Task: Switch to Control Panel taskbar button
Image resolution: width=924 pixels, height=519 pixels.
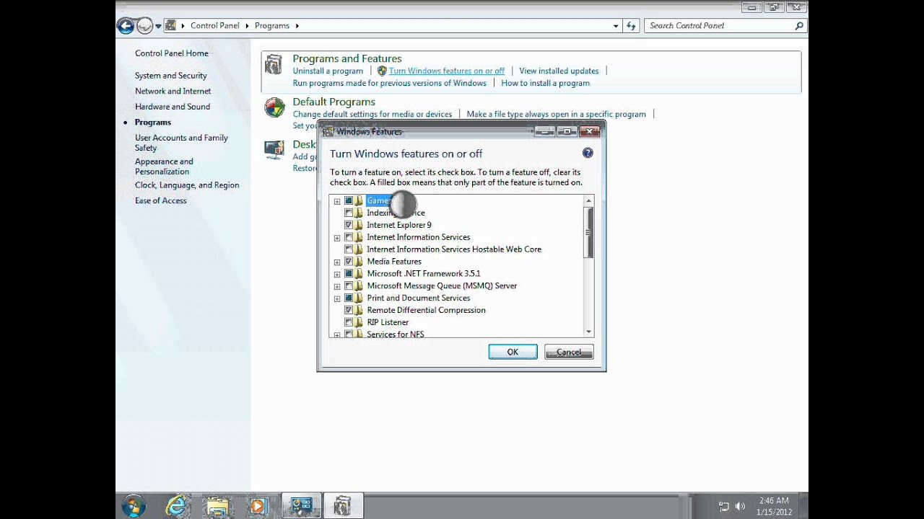Action: (x=301, y=506)
